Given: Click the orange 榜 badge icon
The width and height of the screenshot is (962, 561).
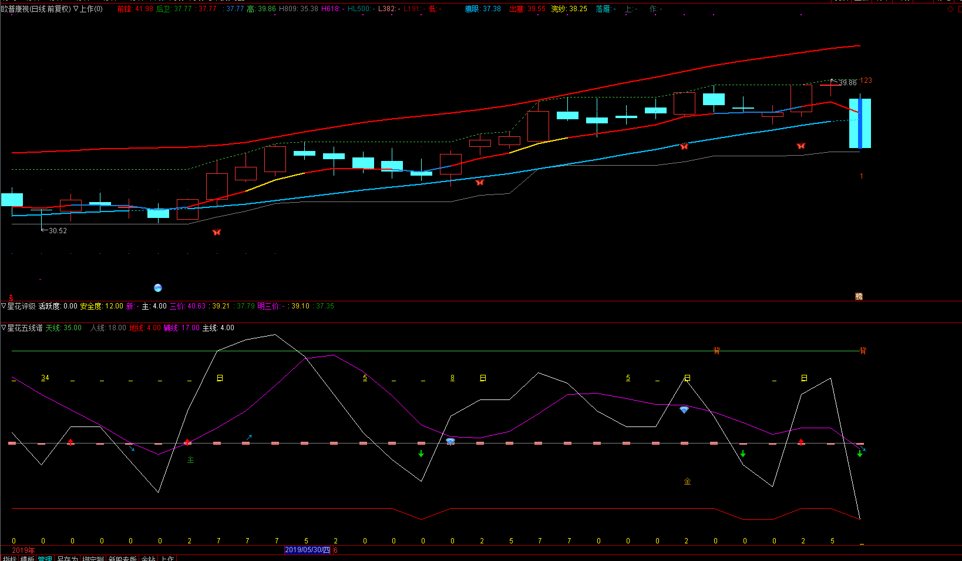Looking at the screenshot, I should (859, 297).
